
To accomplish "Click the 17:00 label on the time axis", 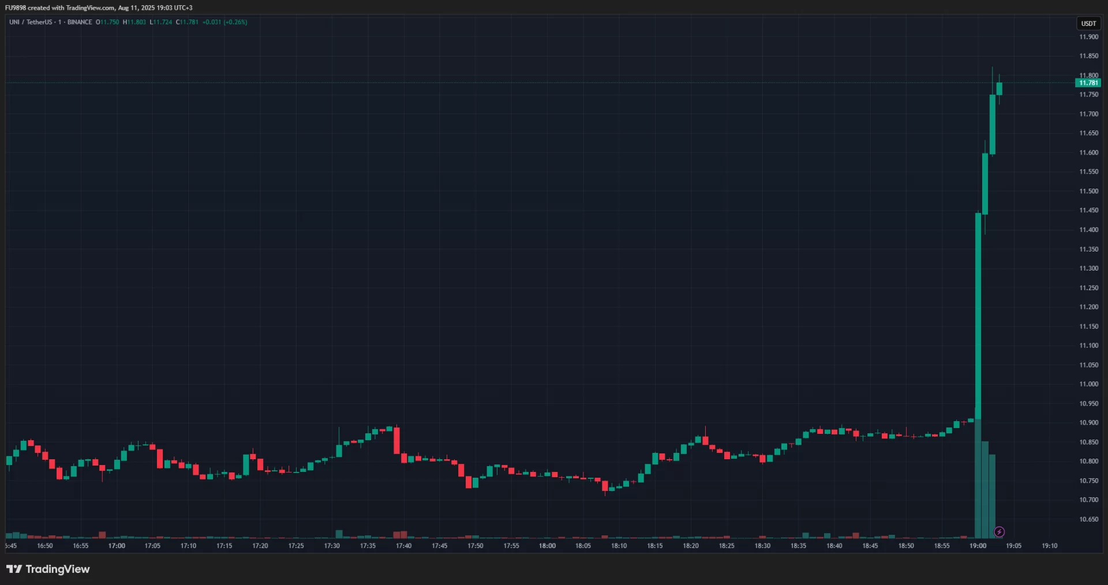I will coord(117,546).
